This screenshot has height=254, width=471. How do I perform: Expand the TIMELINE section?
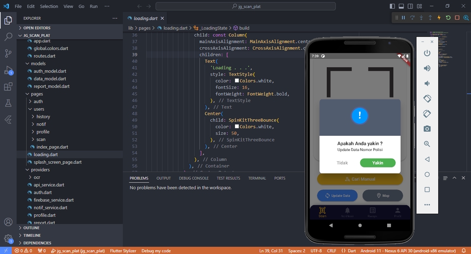(x=70, y=235)
